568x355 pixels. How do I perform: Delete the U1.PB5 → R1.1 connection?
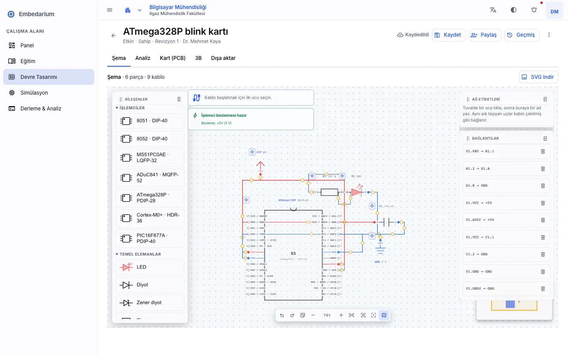tap(543, 151)
